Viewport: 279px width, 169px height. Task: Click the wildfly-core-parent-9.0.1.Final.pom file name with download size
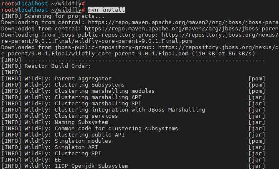[165, 54]
